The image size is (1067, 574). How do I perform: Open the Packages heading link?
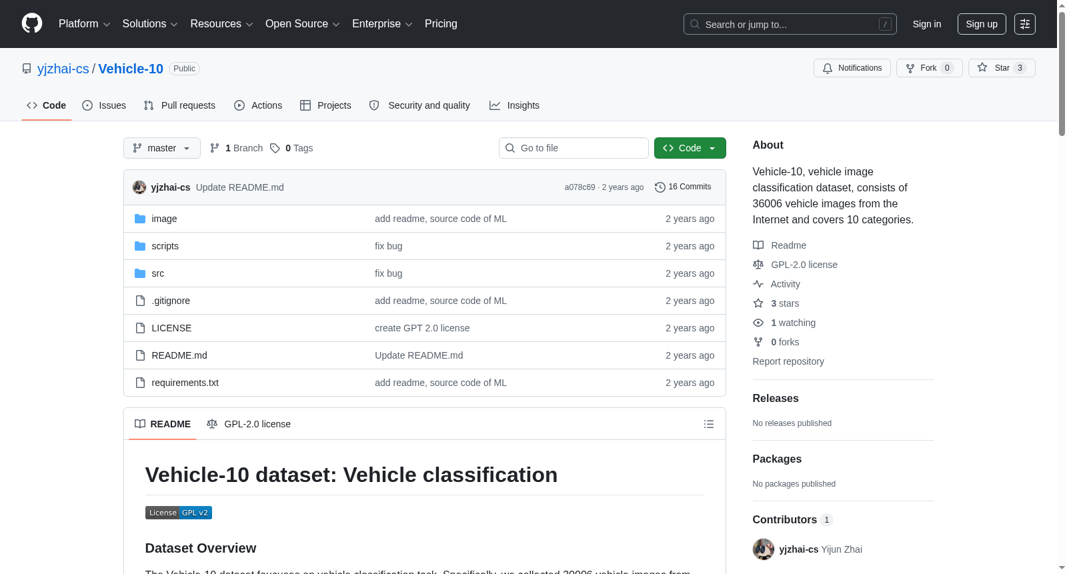coord(777,459)
